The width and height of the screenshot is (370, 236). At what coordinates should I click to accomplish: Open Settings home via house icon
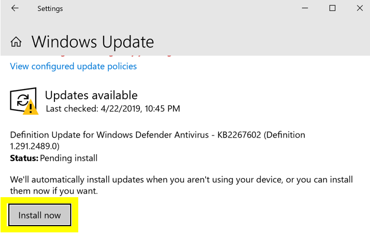(16, 42)
